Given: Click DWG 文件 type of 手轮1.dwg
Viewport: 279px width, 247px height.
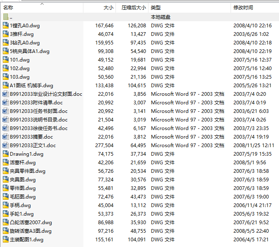Looking at the screenshot, I should click(x=163, y=214).
